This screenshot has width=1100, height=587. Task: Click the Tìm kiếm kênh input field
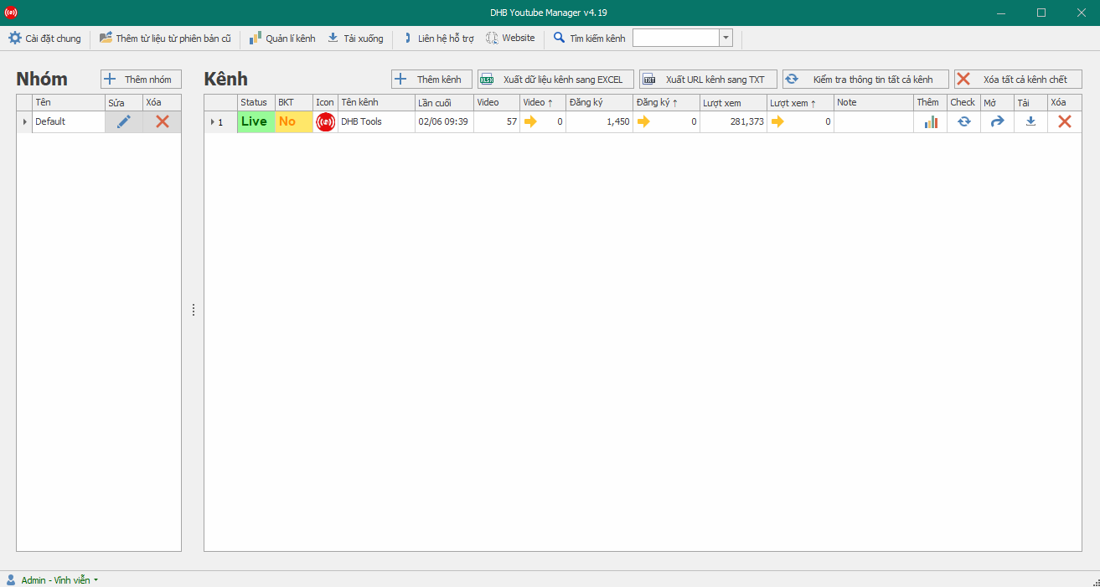676,39
